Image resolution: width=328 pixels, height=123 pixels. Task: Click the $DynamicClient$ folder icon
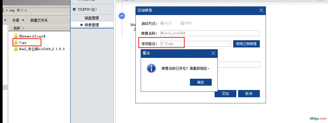click(x=16, y=36)
